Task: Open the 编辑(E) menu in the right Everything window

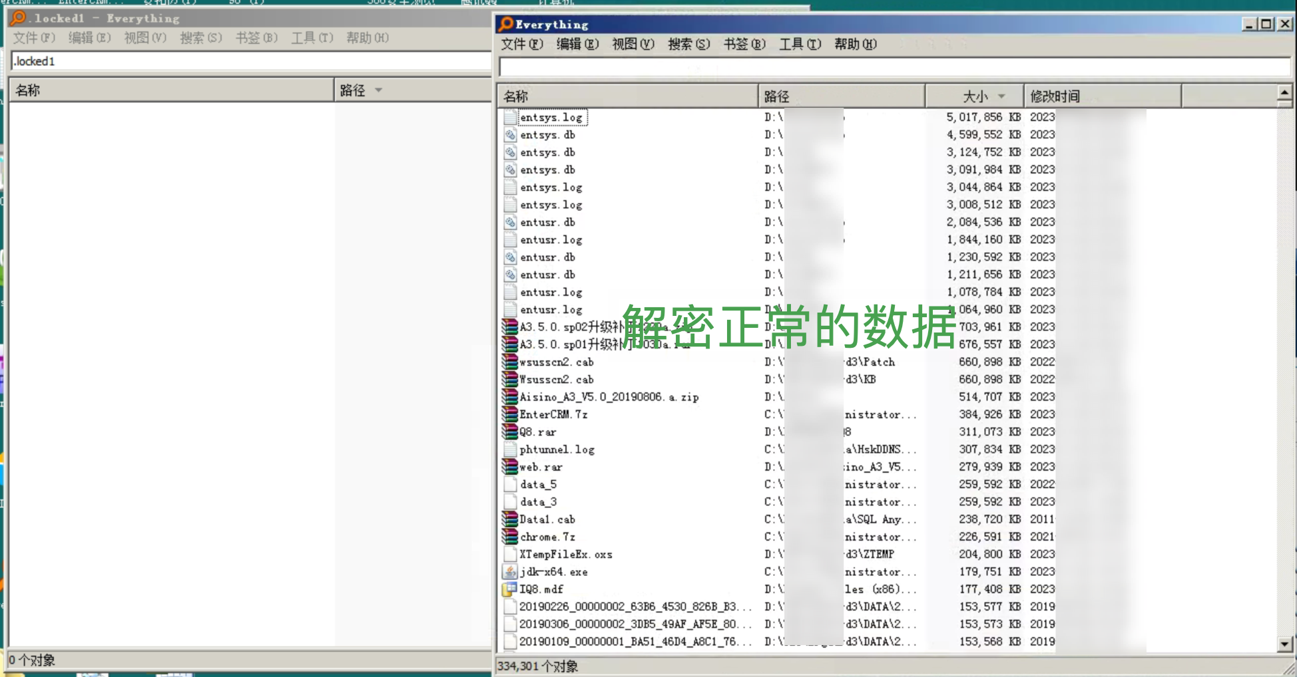Action: 577,44
